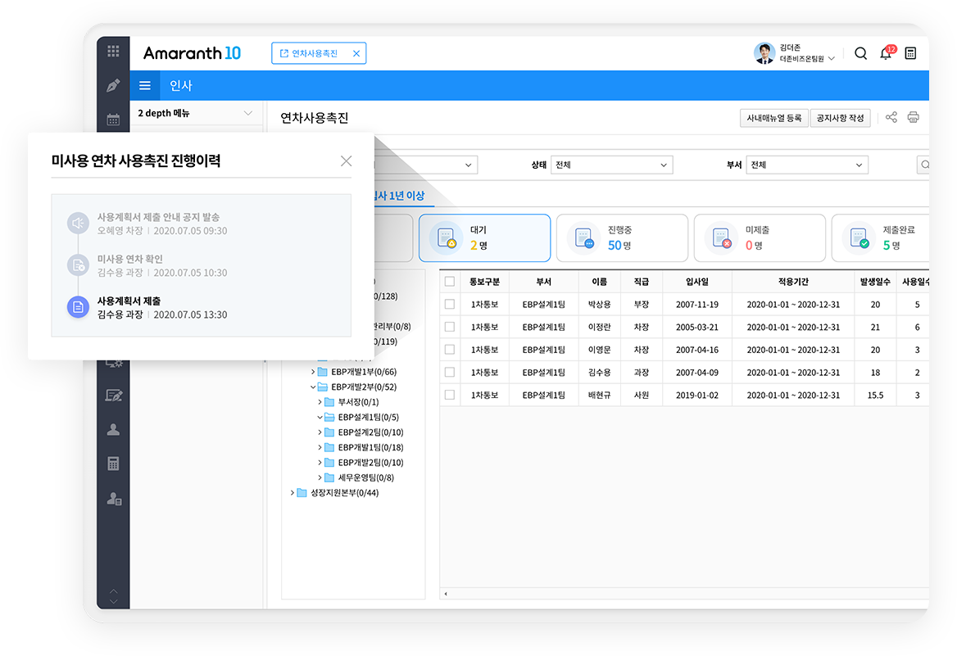Click the 미제출 status card icon
The image size is (957, 656).
tap(721, 238)
